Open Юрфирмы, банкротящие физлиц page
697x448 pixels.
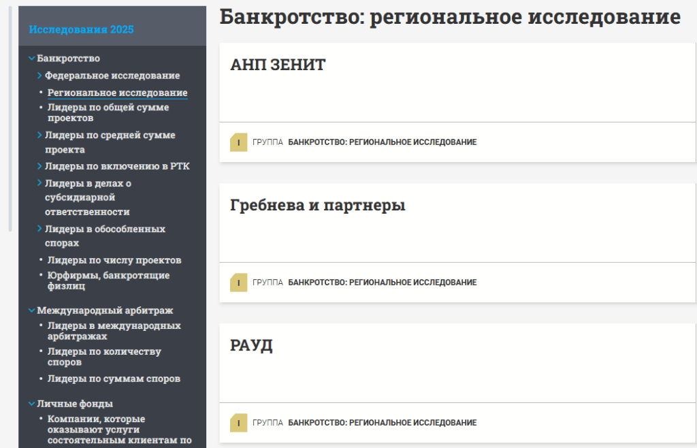coord(108,281)
